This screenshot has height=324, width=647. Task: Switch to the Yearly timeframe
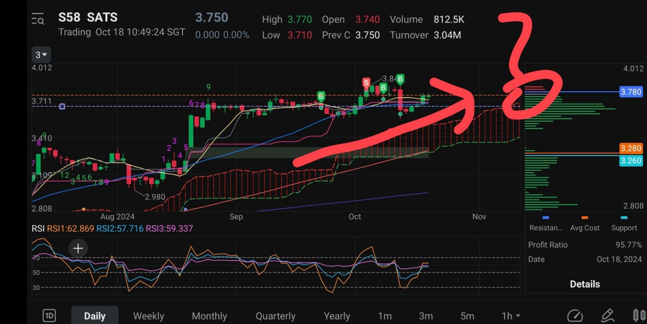click(x=337, y=316)
